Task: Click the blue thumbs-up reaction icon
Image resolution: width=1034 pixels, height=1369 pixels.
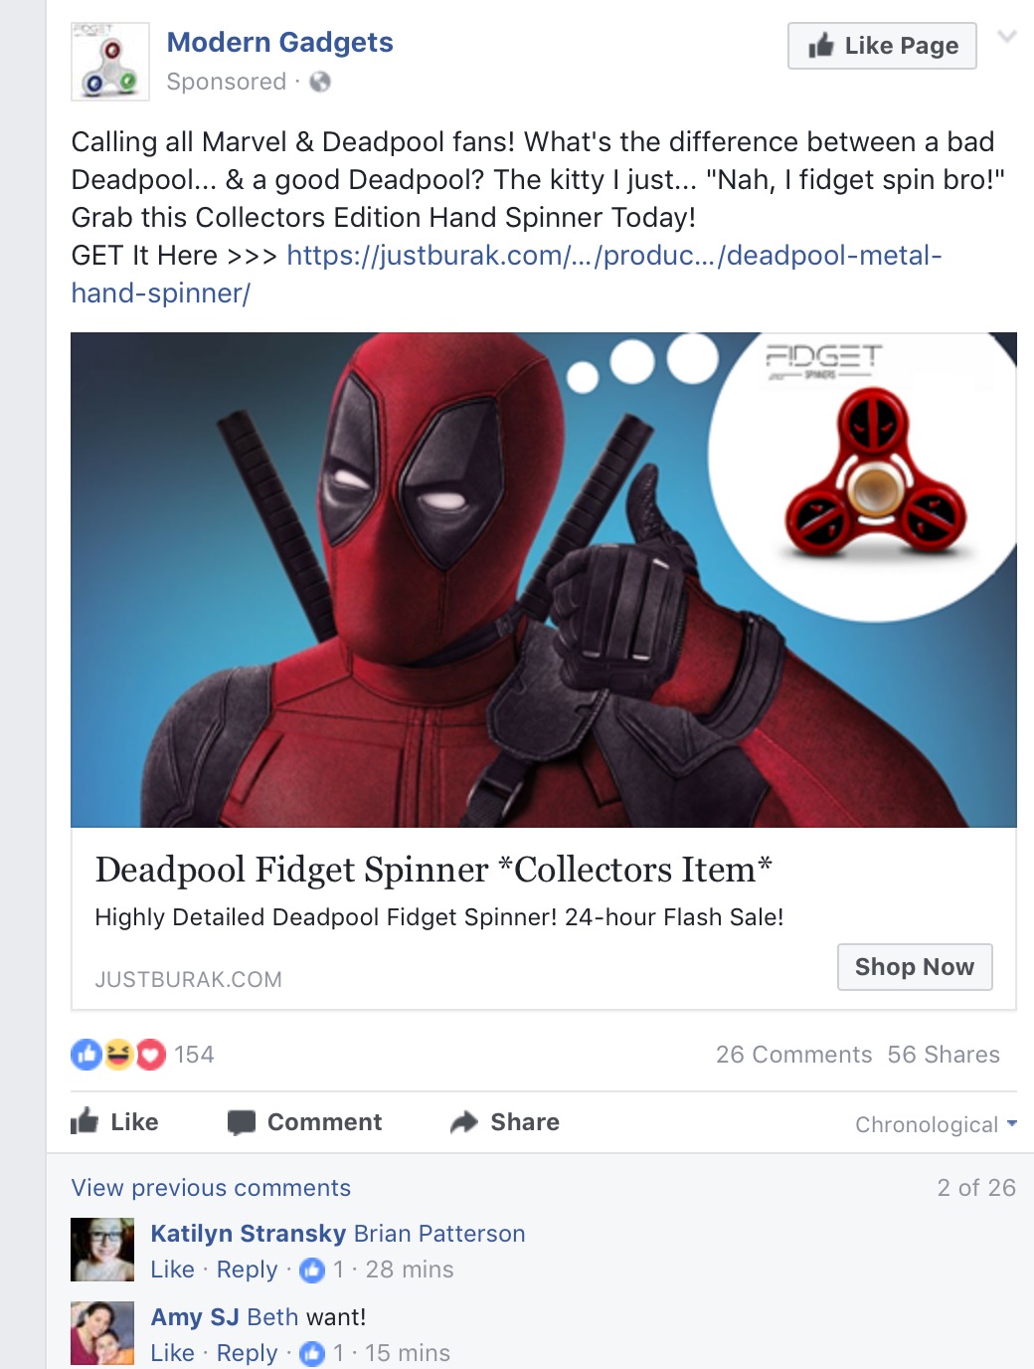Action: click(86, 1054)
